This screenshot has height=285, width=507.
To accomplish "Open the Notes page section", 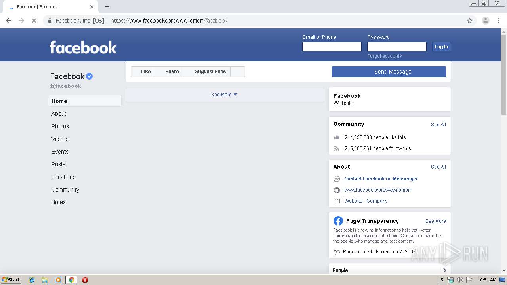I will point(59,202).
